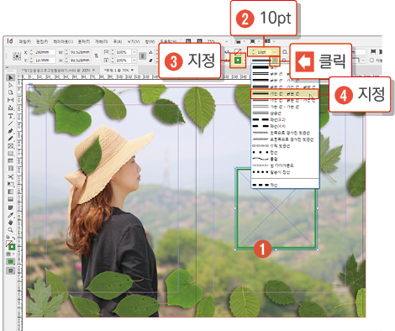
Task: Click the rotation angle icon in control panel
Action: click(x=151, y=52)
